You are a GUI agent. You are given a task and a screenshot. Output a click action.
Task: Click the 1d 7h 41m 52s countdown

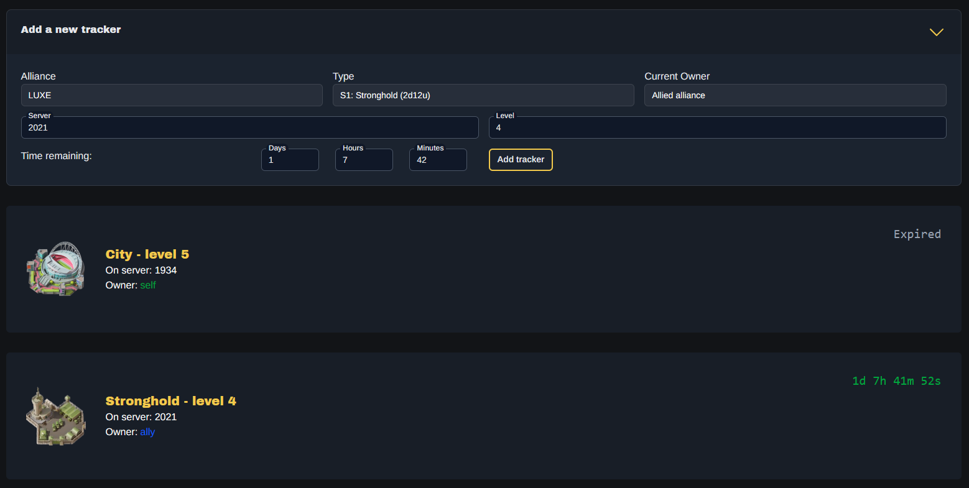(x=896, y=381)
